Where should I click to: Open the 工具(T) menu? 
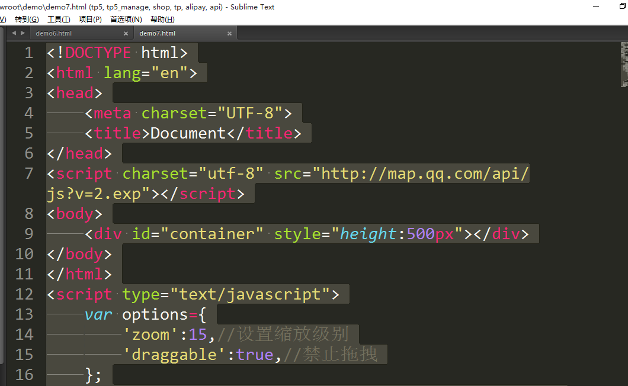(59, 20)
